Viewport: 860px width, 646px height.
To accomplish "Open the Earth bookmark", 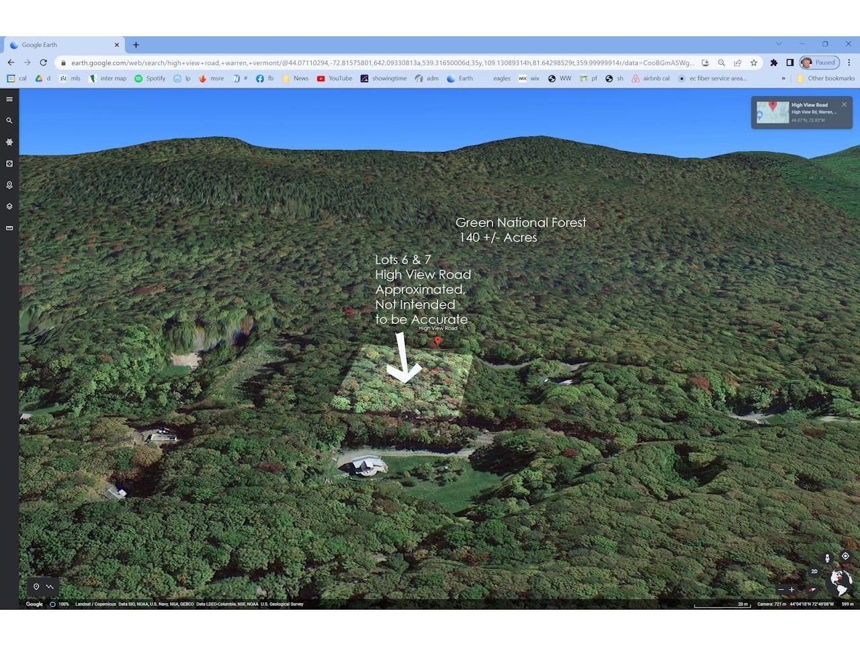I will (x=460, y=79).
